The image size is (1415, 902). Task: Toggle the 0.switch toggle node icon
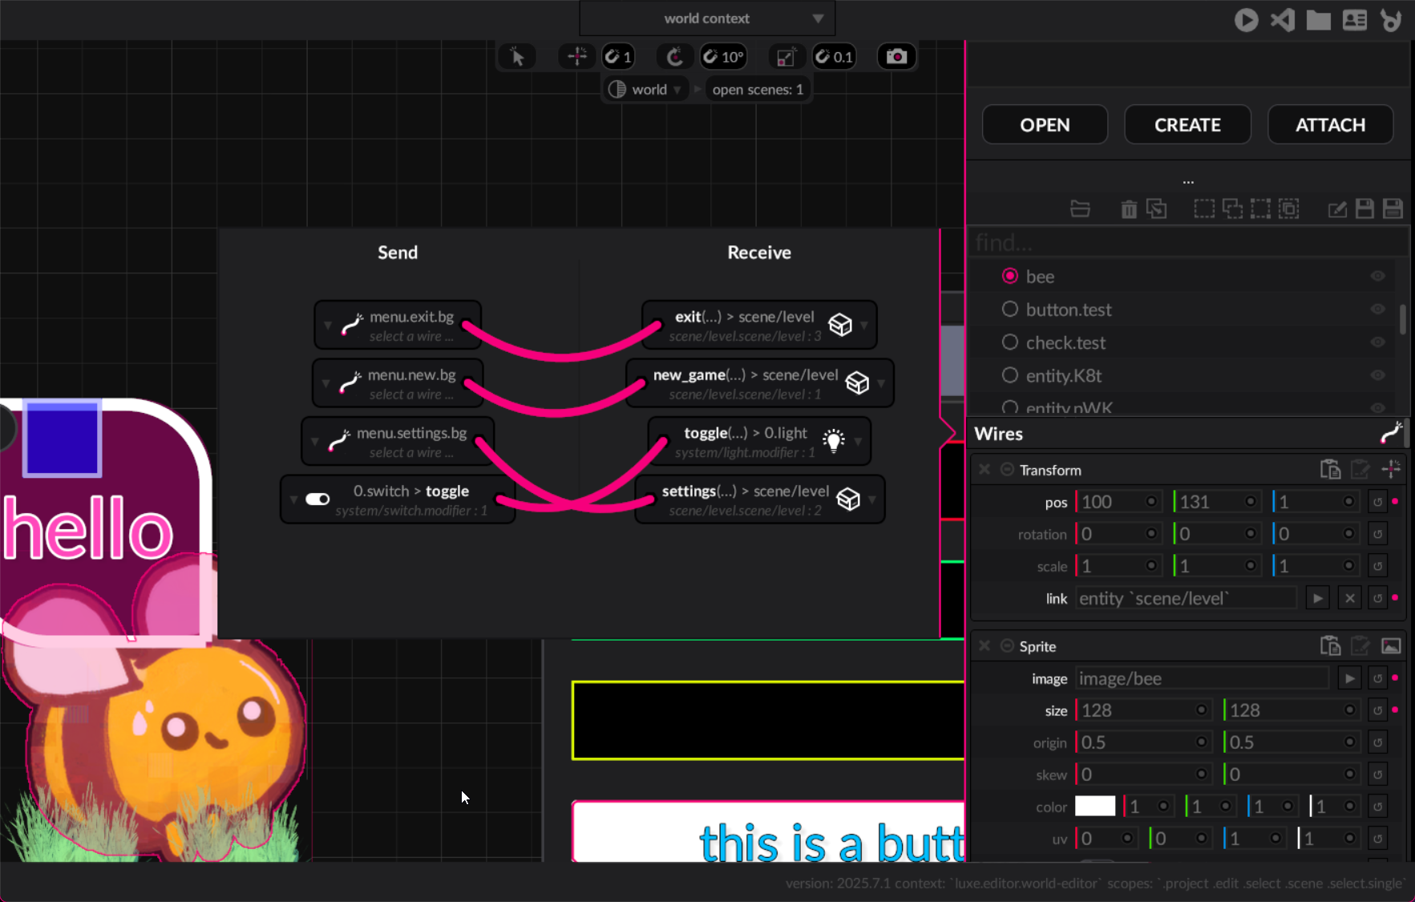click(317, 500)
